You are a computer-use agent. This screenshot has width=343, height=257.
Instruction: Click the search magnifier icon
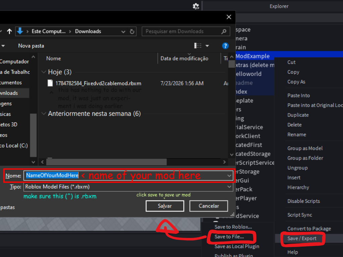tap(224, 31)
